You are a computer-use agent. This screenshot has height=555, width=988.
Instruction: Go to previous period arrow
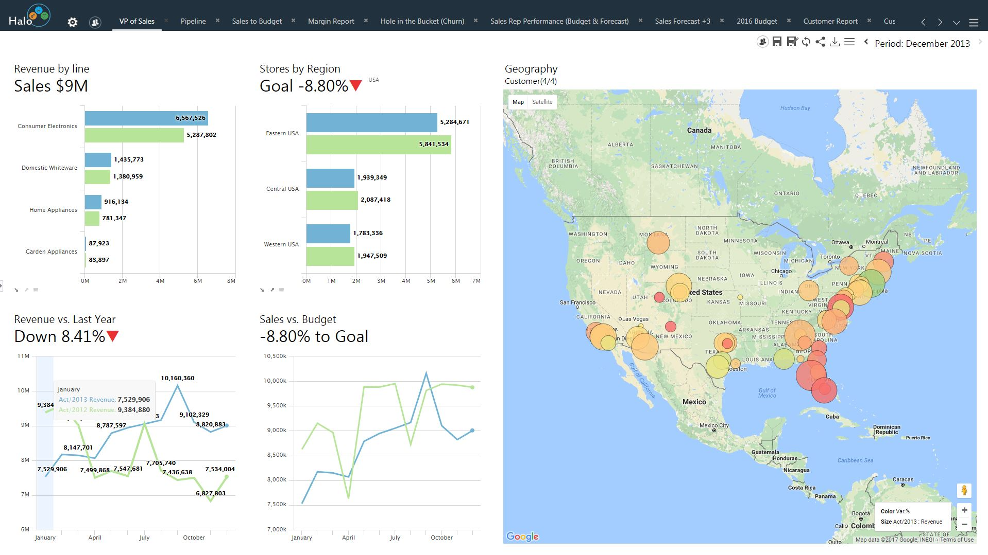[866, 42]
